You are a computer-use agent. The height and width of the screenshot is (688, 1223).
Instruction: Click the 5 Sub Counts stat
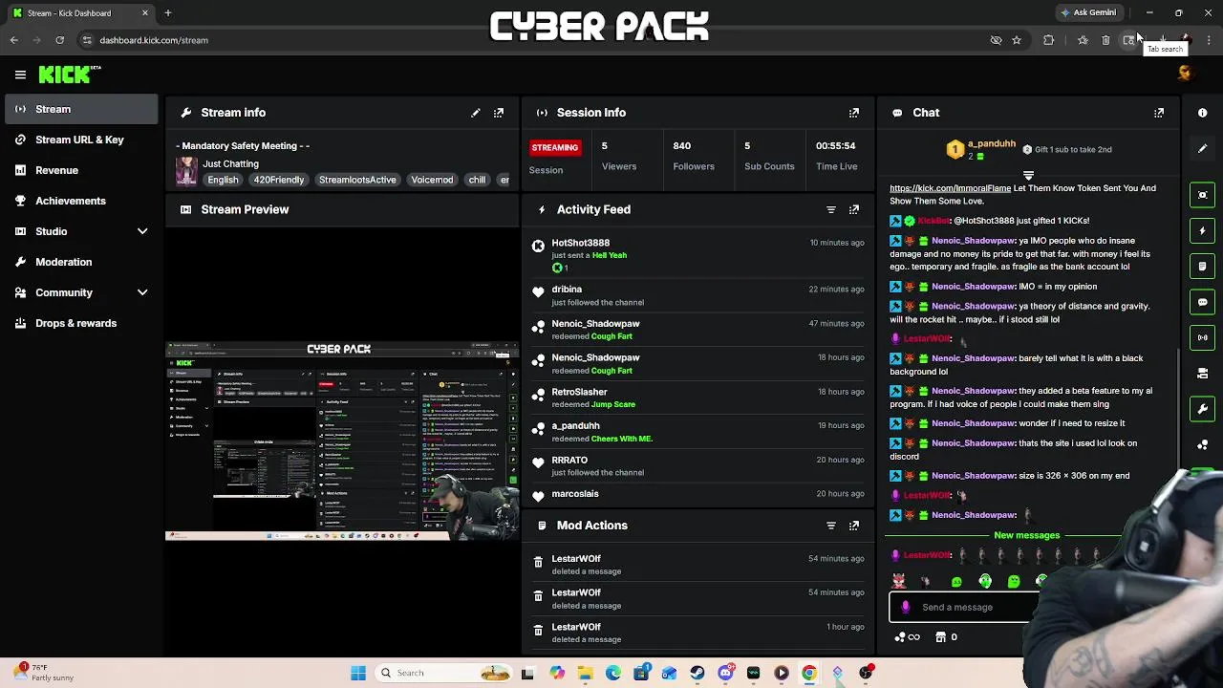[769, 156]
